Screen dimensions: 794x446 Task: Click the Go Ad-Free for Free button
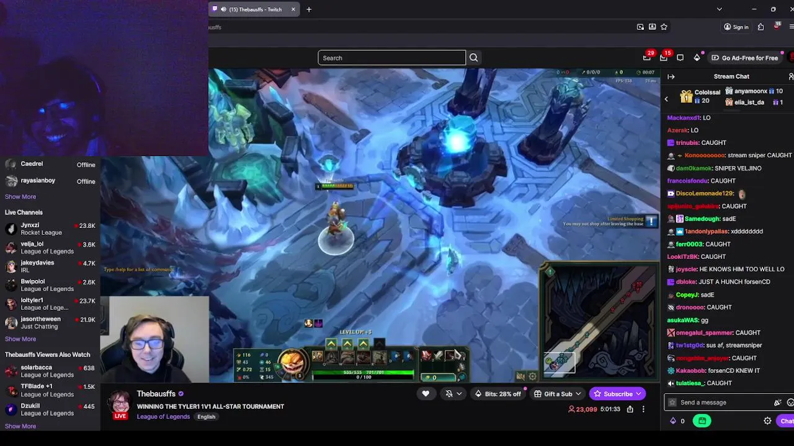click(744, 58)
